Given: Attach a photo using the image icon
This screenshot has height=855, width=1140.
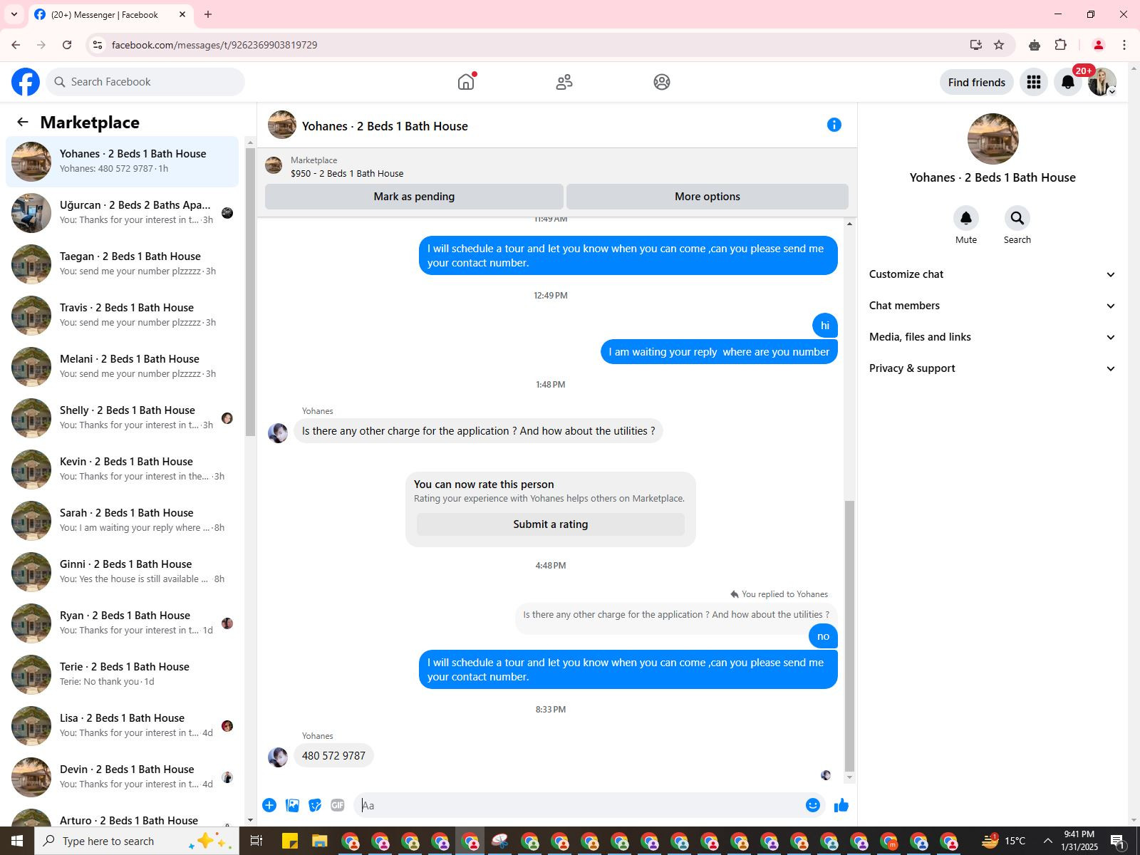Looking at the screenshot, I should click(x=292, y=805).
